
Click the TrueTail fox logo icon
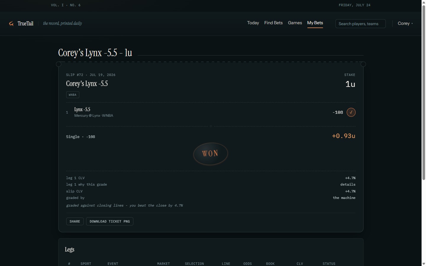click(x=11, y=24)
